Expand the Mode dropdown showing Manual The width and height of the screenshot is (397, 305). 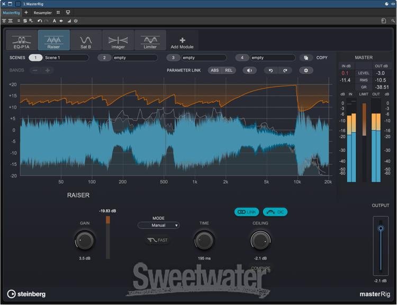pyautogui.click(x=158, y=225)
